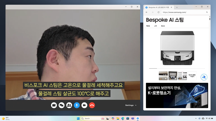Image resolution: width=216 pixels, height=121 pixels.
Task: Open the Wi-Fi network tray icon
Action: pyautogui.click(x=207, y=118)
